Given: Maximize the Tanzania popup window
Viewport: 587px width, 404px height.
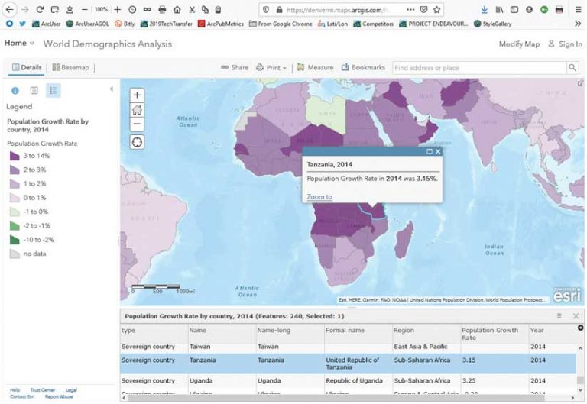Looking at the screenshot, I should (x=430, y=151).
